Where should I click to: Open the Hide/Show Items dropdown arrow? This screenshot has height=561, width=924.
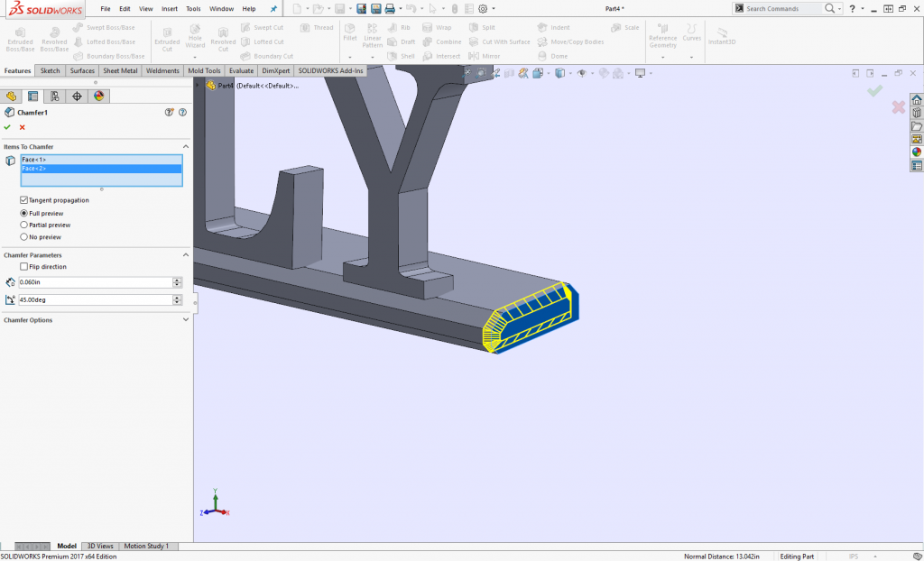[592, 73]
